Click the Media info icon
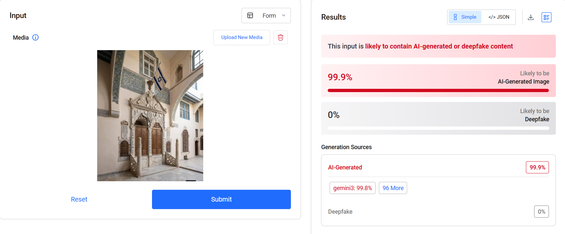565x234 pixels. coord(35,37)
